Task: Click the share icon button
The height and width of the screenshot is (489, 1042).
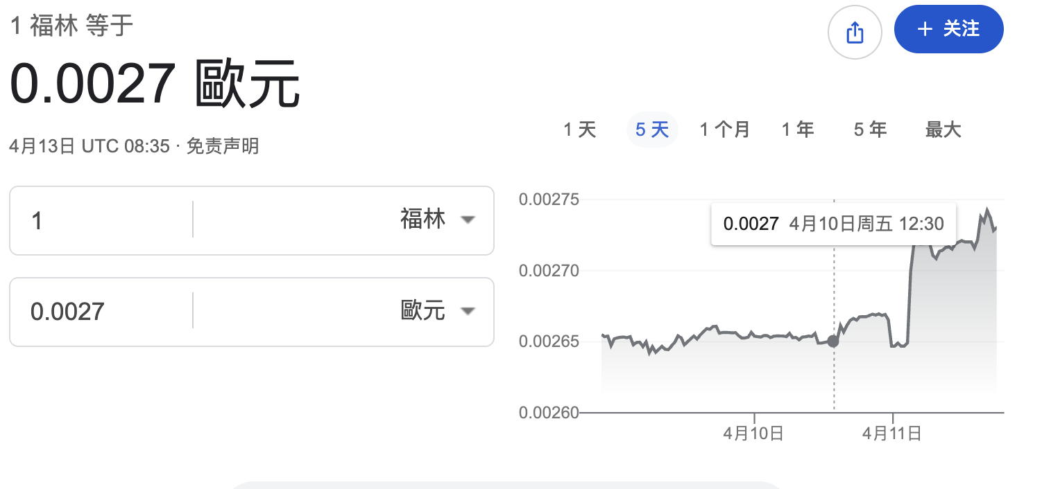Action: click(855, 33)
